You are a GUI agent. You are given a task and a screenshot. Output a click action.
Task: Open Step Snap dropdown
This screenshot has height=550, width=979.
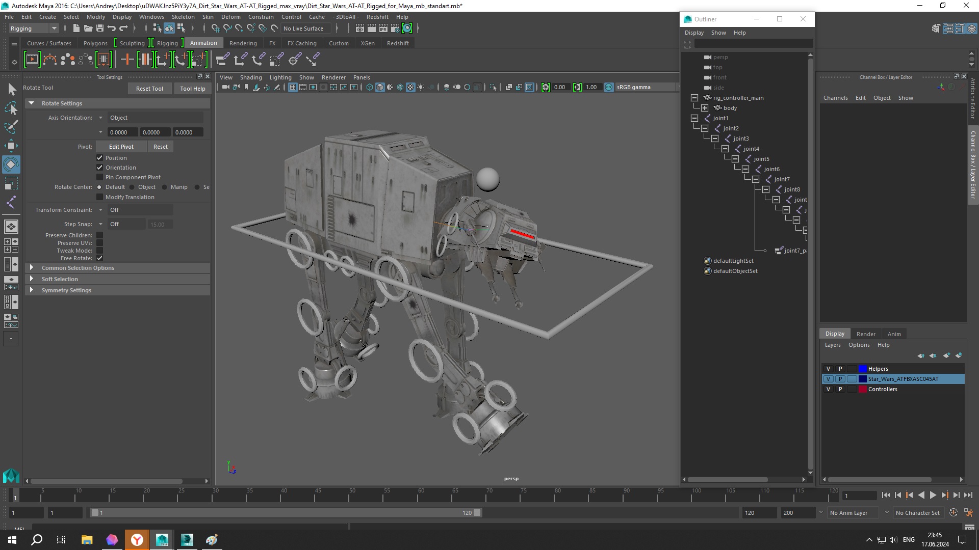(x=101, y=224)
